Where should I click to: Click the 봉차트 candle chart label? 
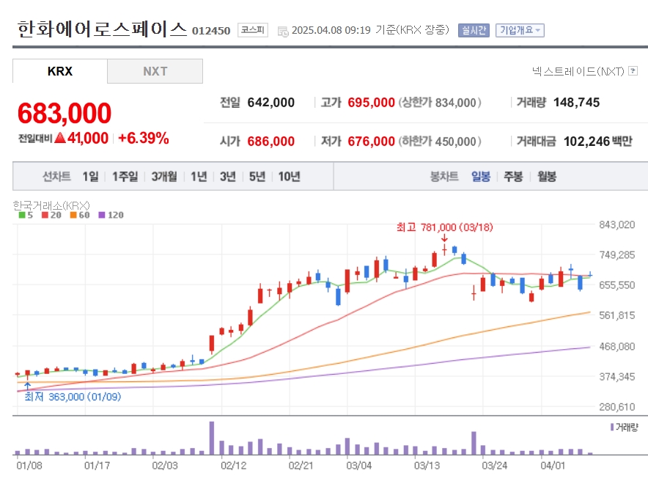coord(444,177)
